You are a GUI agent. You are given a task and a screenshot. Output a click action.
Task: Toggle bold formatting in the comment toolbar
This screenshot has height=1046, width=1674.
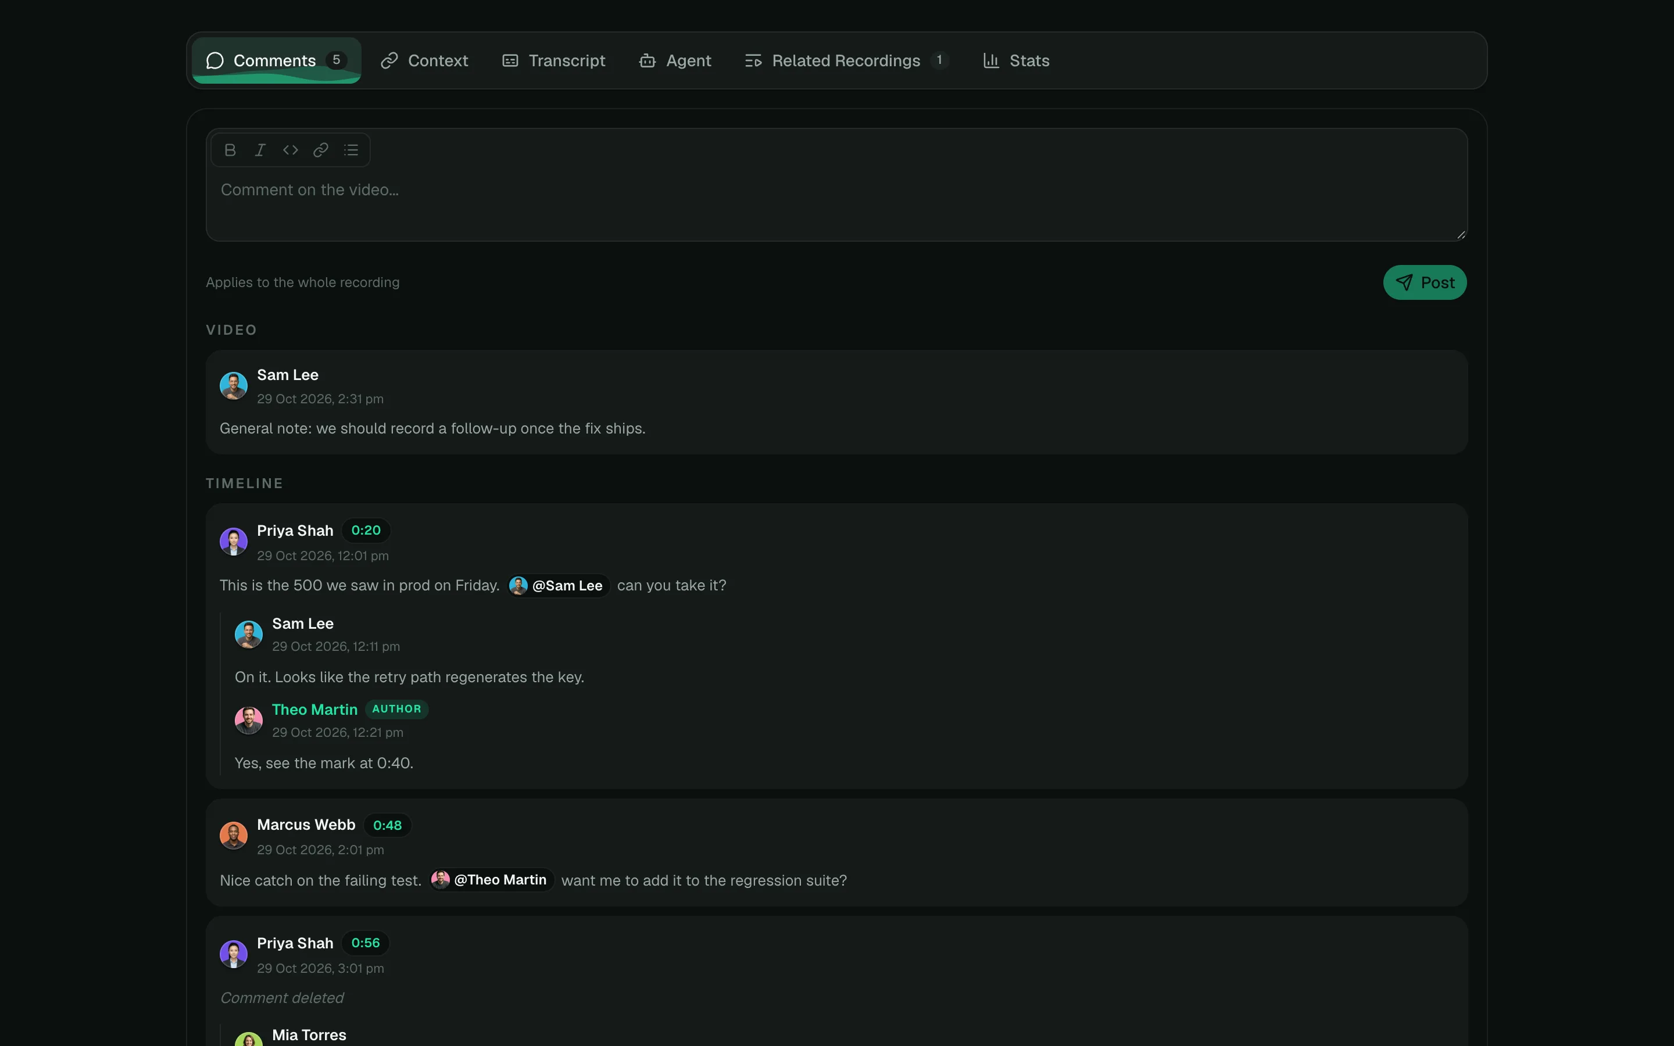pyautogui.click(x=230, y=150)
